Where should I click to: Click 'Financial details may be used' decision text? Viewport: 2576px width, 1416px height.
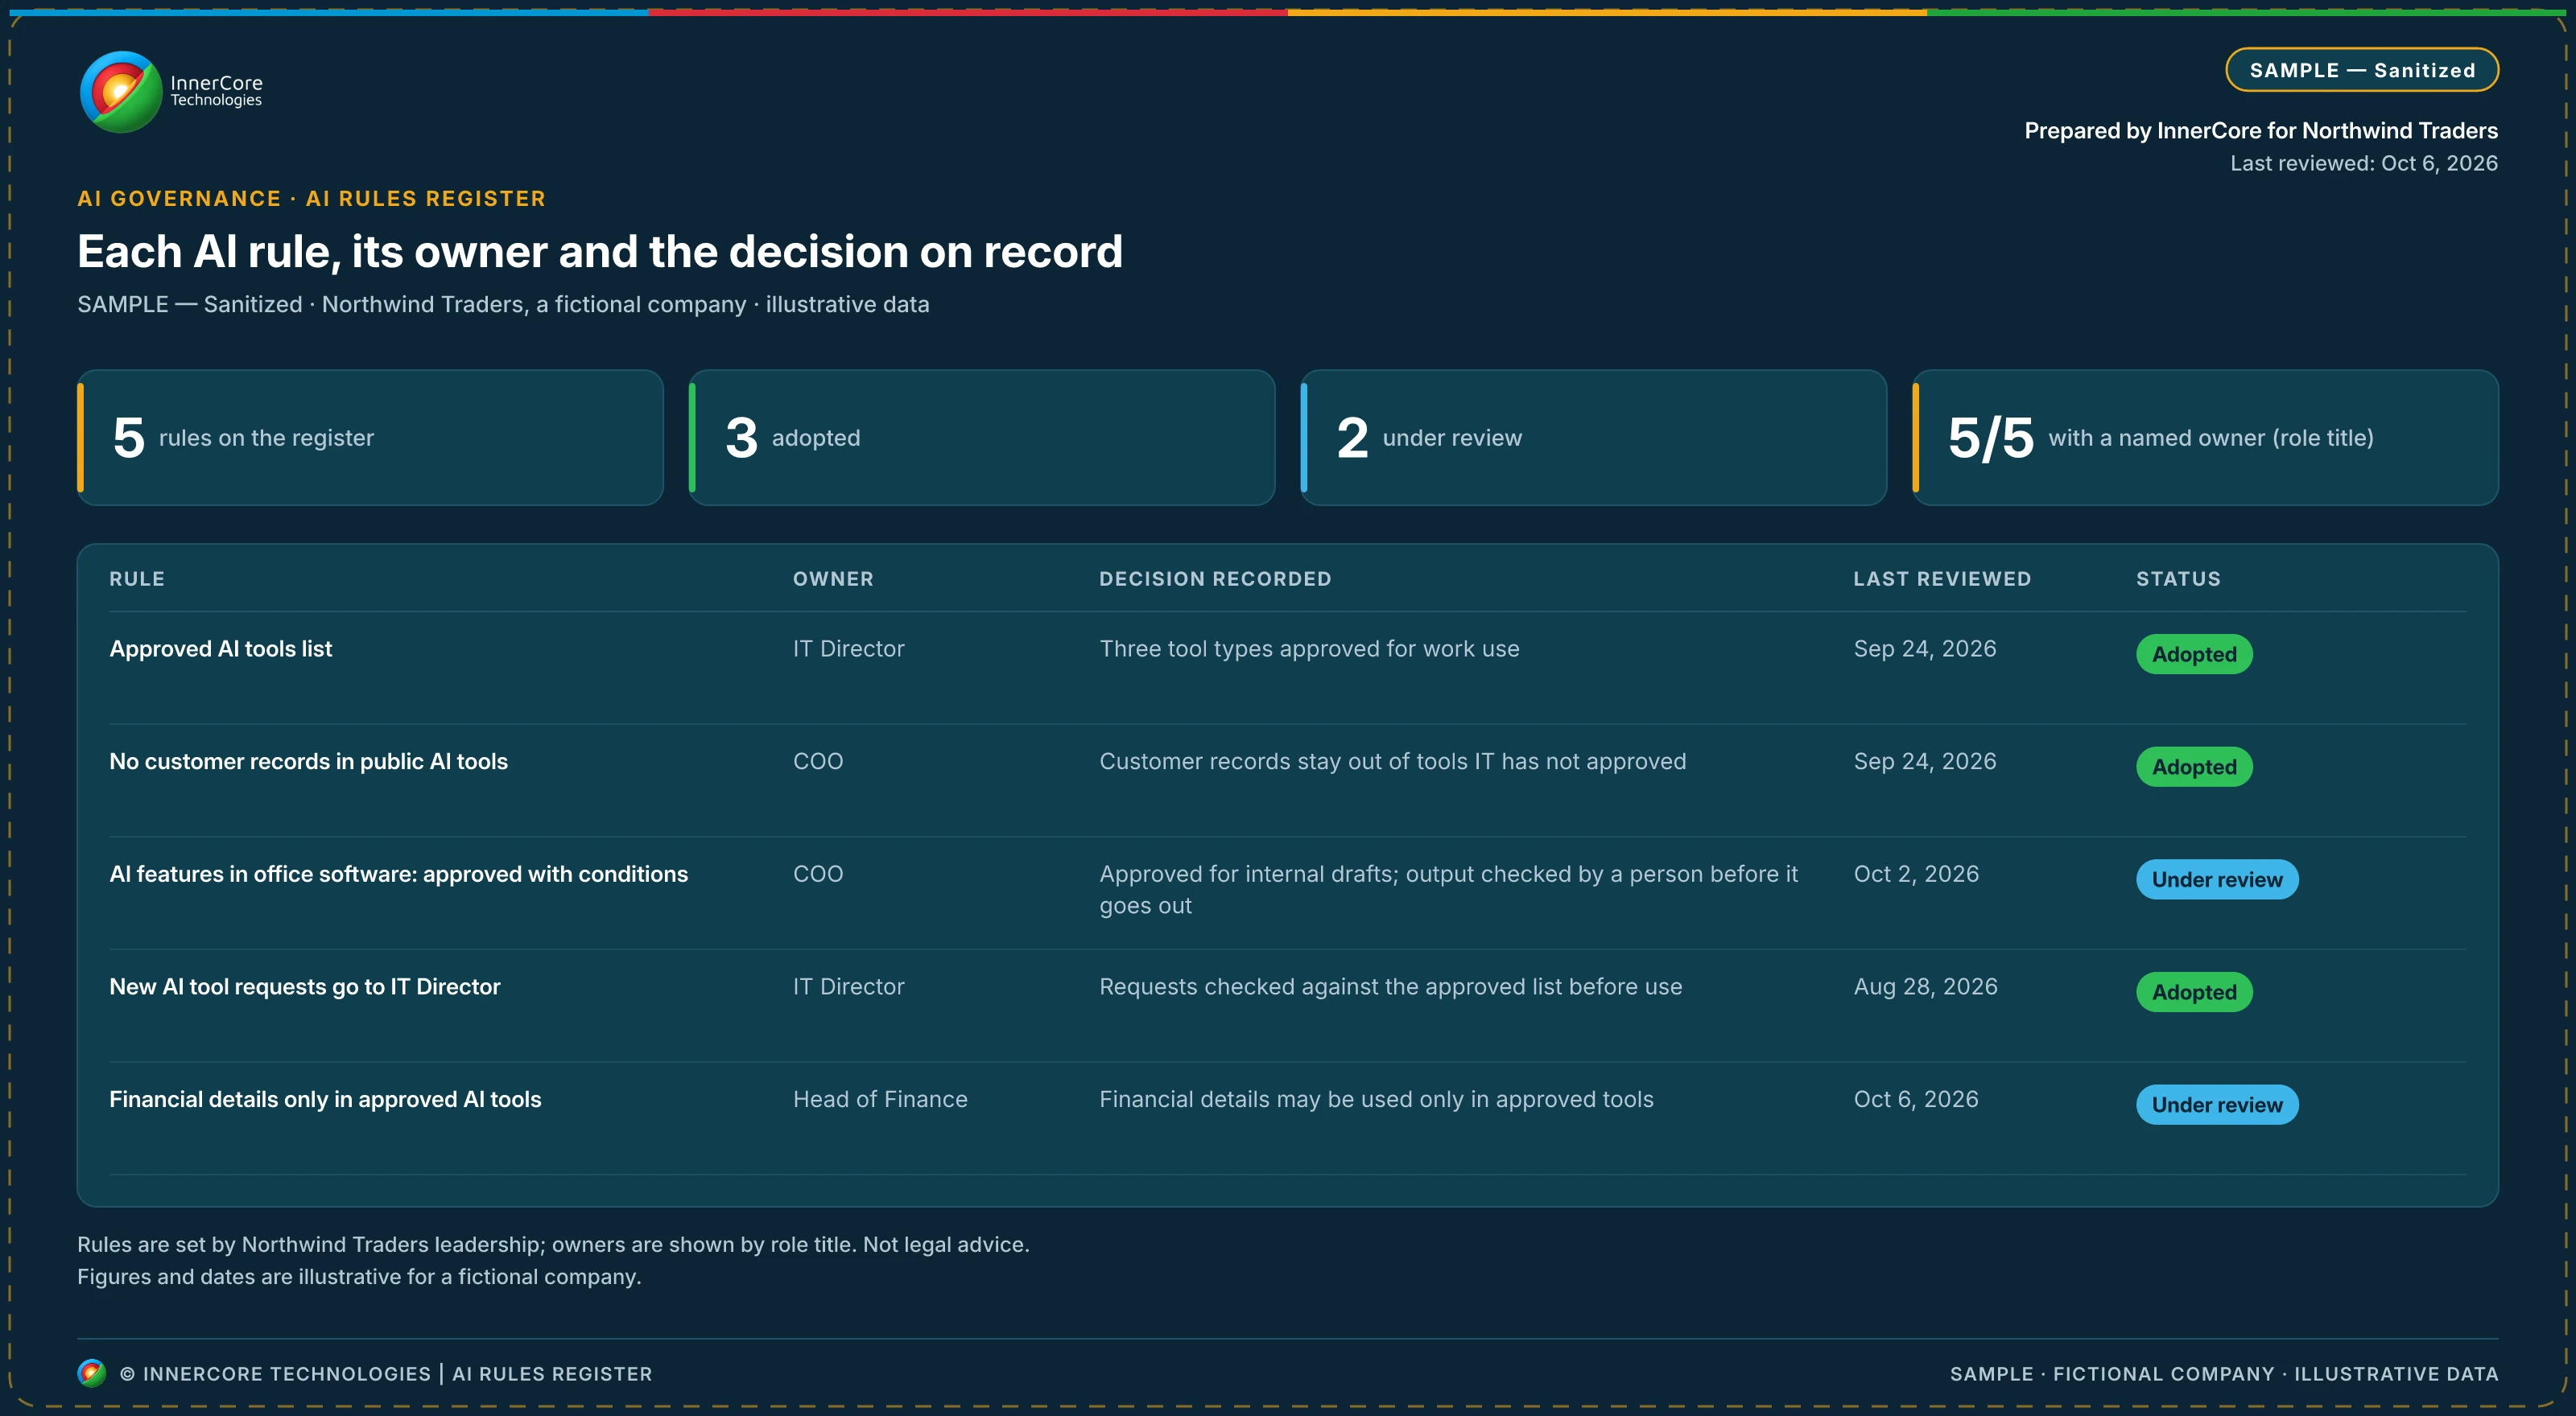[x=1376, y=1099]
